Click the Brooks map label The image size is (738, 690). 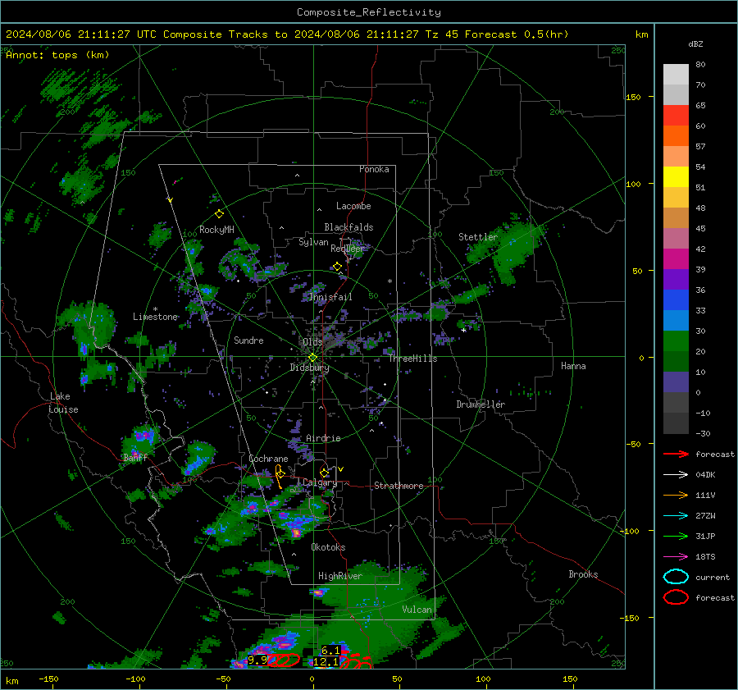click(583, 574)
